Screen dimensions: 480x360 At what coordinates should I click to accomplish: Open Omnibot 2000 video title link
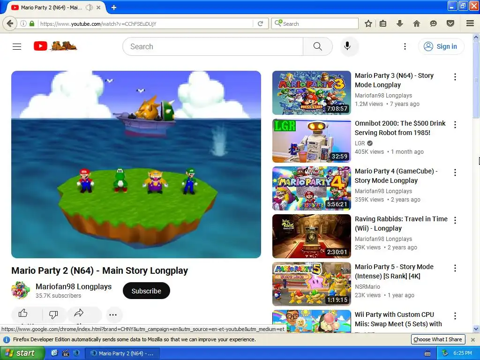point(400,128)
